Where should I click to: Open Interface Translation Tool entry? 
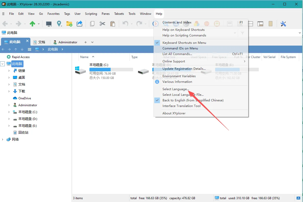pos(181,106)
